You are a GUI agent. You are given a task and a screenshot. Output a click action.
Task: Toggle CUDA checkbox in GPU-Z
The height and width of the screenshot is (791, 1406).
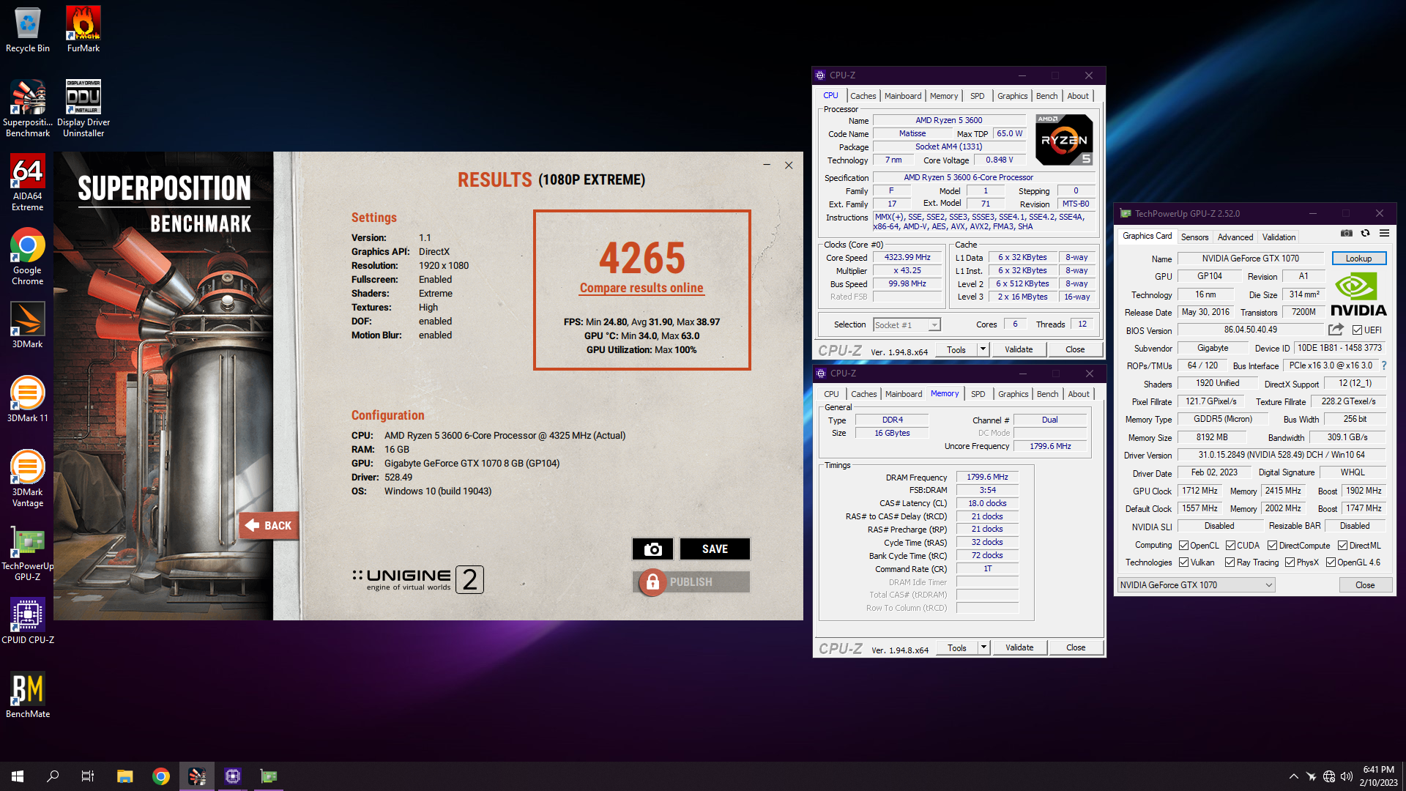1230,546
